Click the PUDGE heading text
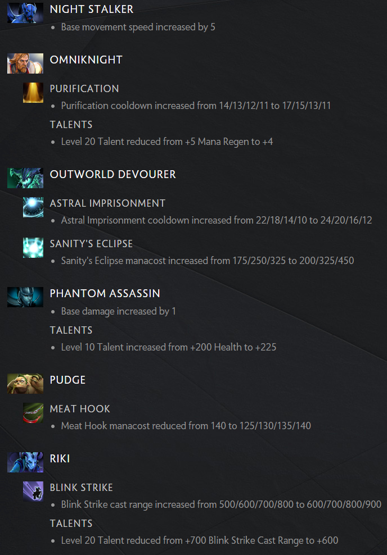 67,380
